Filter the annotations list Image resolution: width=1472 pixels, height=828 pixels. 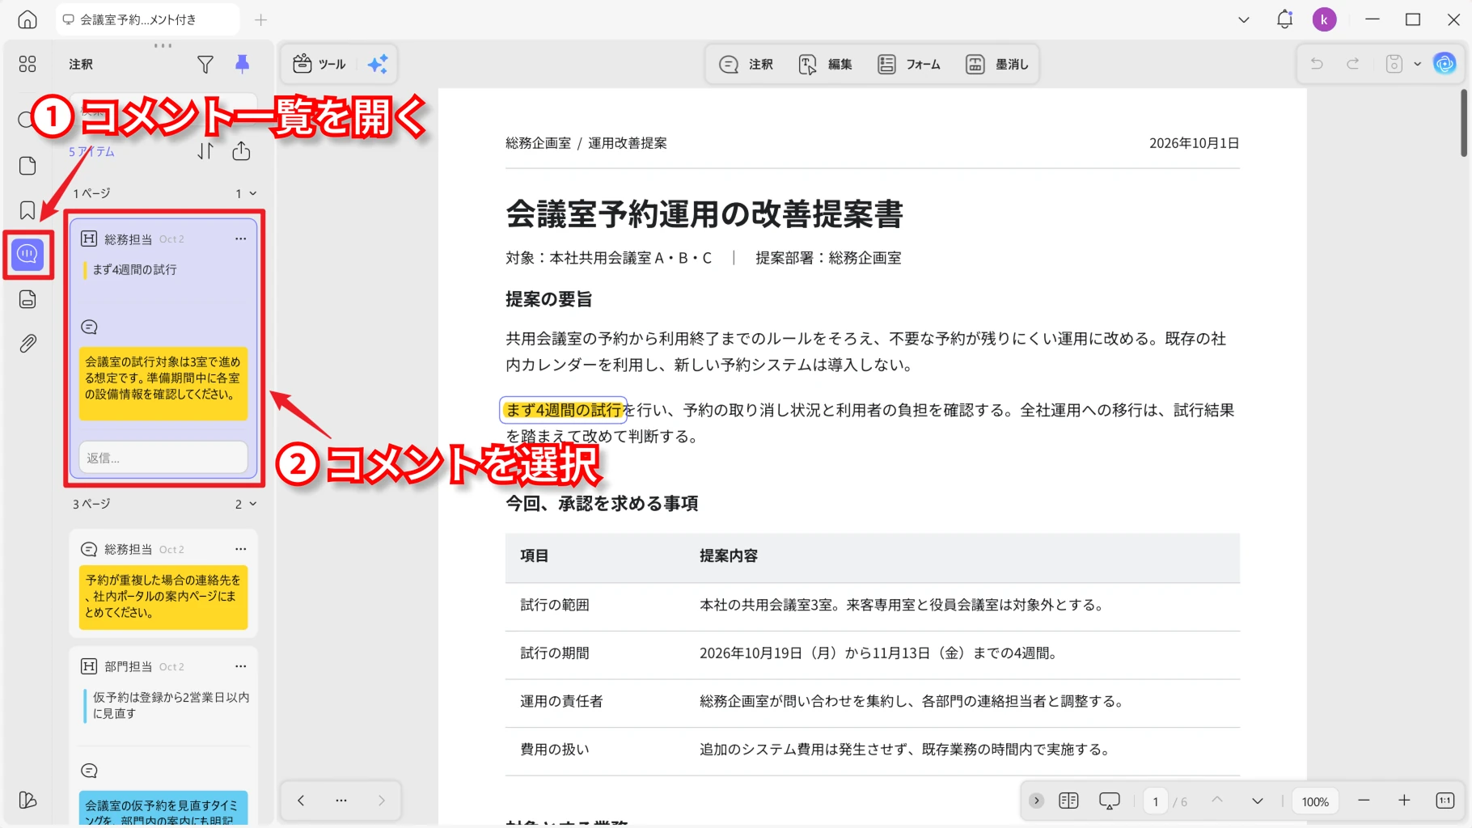[205, 64]
